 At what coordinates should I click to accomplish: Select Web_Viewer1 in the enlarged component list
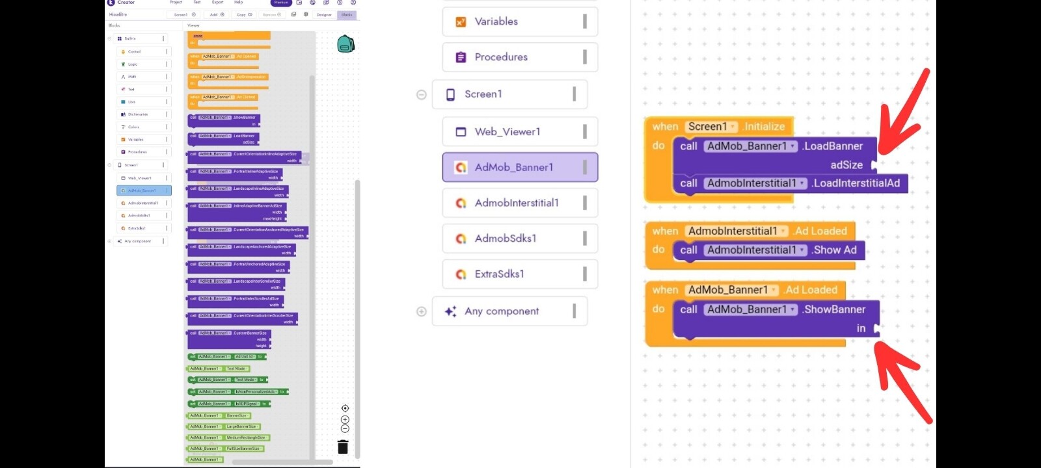(520, 132)
